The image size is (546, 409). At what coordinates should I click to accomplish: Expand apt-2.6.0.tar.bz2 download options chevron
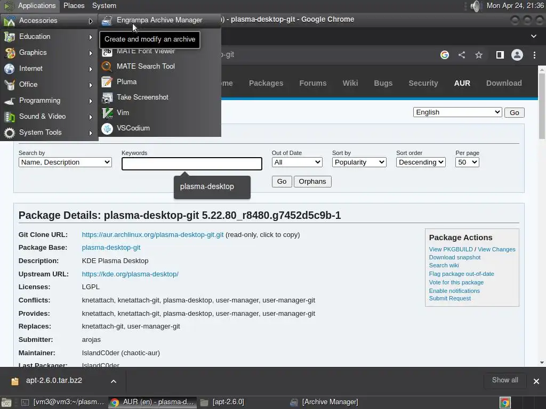113,381
